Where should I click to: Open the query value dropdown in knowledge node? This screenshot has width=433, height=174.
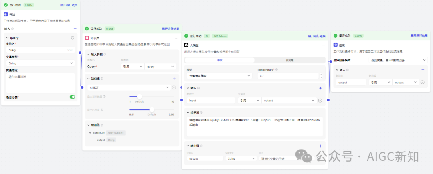[160, 67]
